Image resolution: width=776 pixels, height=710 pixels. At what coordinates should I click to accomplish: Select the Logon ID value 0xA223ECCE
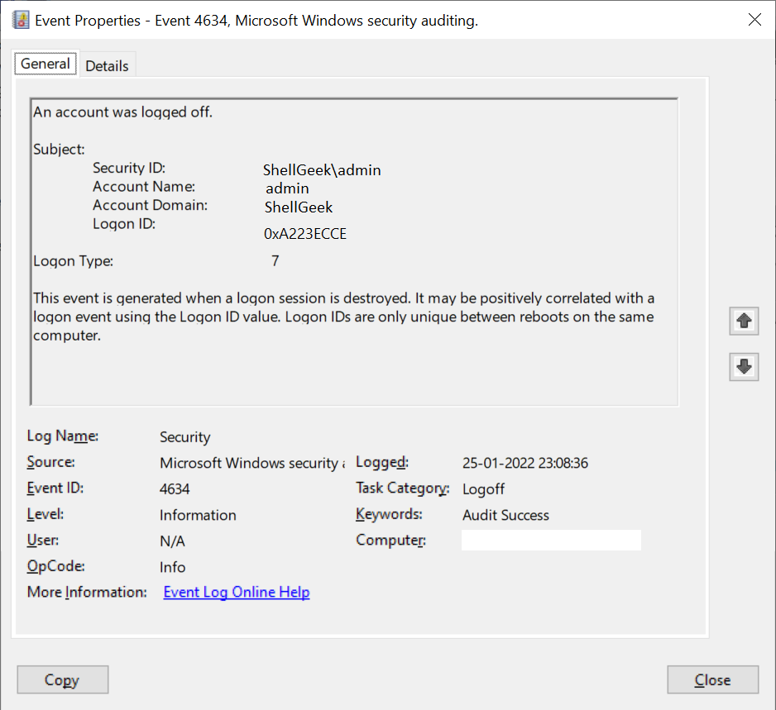305,233
